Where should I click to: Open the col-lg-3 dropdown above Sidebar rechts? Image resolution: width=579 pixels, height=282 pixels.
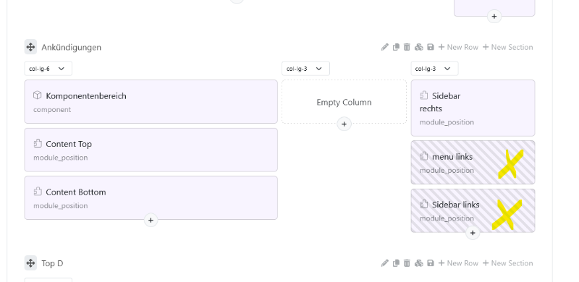pyautogui.click(x=434, y=69)
